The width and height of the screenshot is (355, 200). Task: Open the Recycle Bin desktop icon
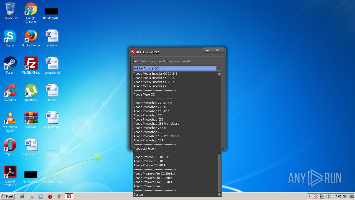click(x=10, y=11)
